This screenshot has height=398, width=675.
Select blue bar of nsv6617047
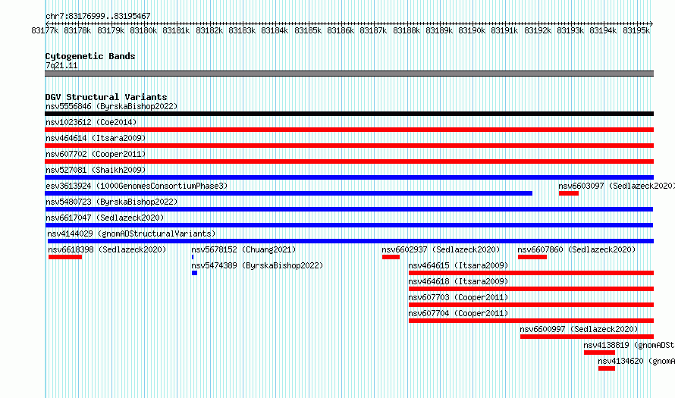coord(349,225)
